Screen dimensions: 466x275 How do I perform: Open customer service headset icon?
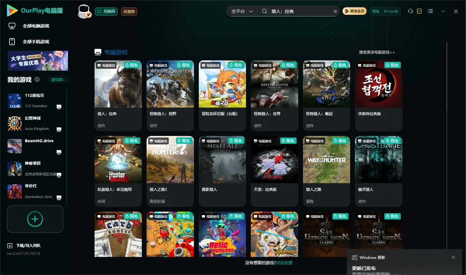[410, 11]
